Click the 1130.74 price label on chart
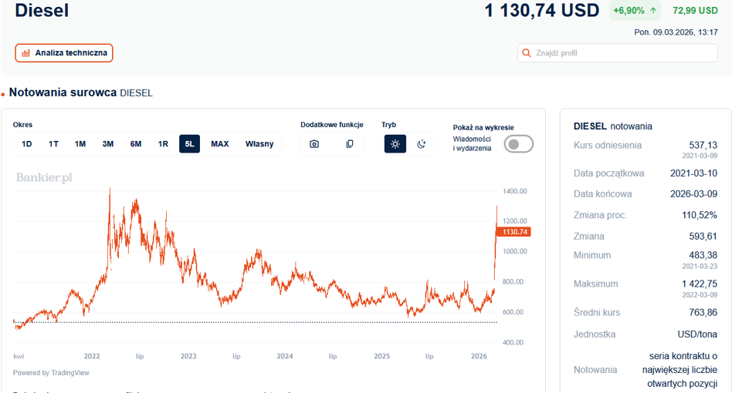The image size is (732, 393). coord(514,232)
